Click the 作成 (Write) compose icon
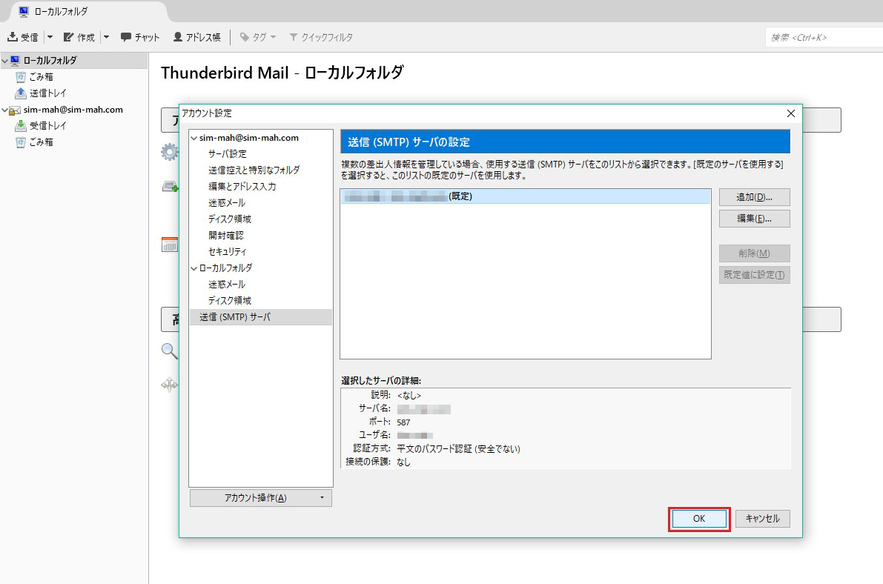The height and width of the screenshot is (584, 883). point(69,37)
